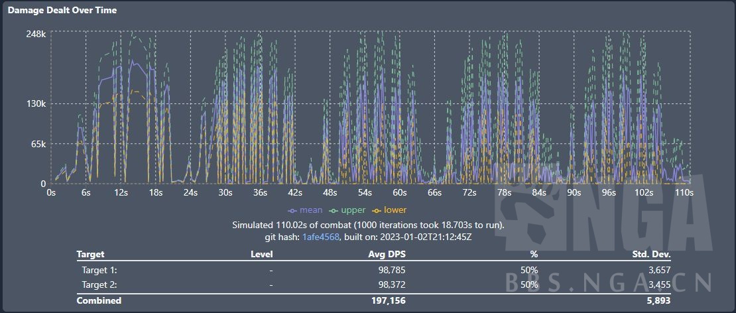Screen dimensions: 736x313
Task: Click the Target column header
Action: [90, 254]
